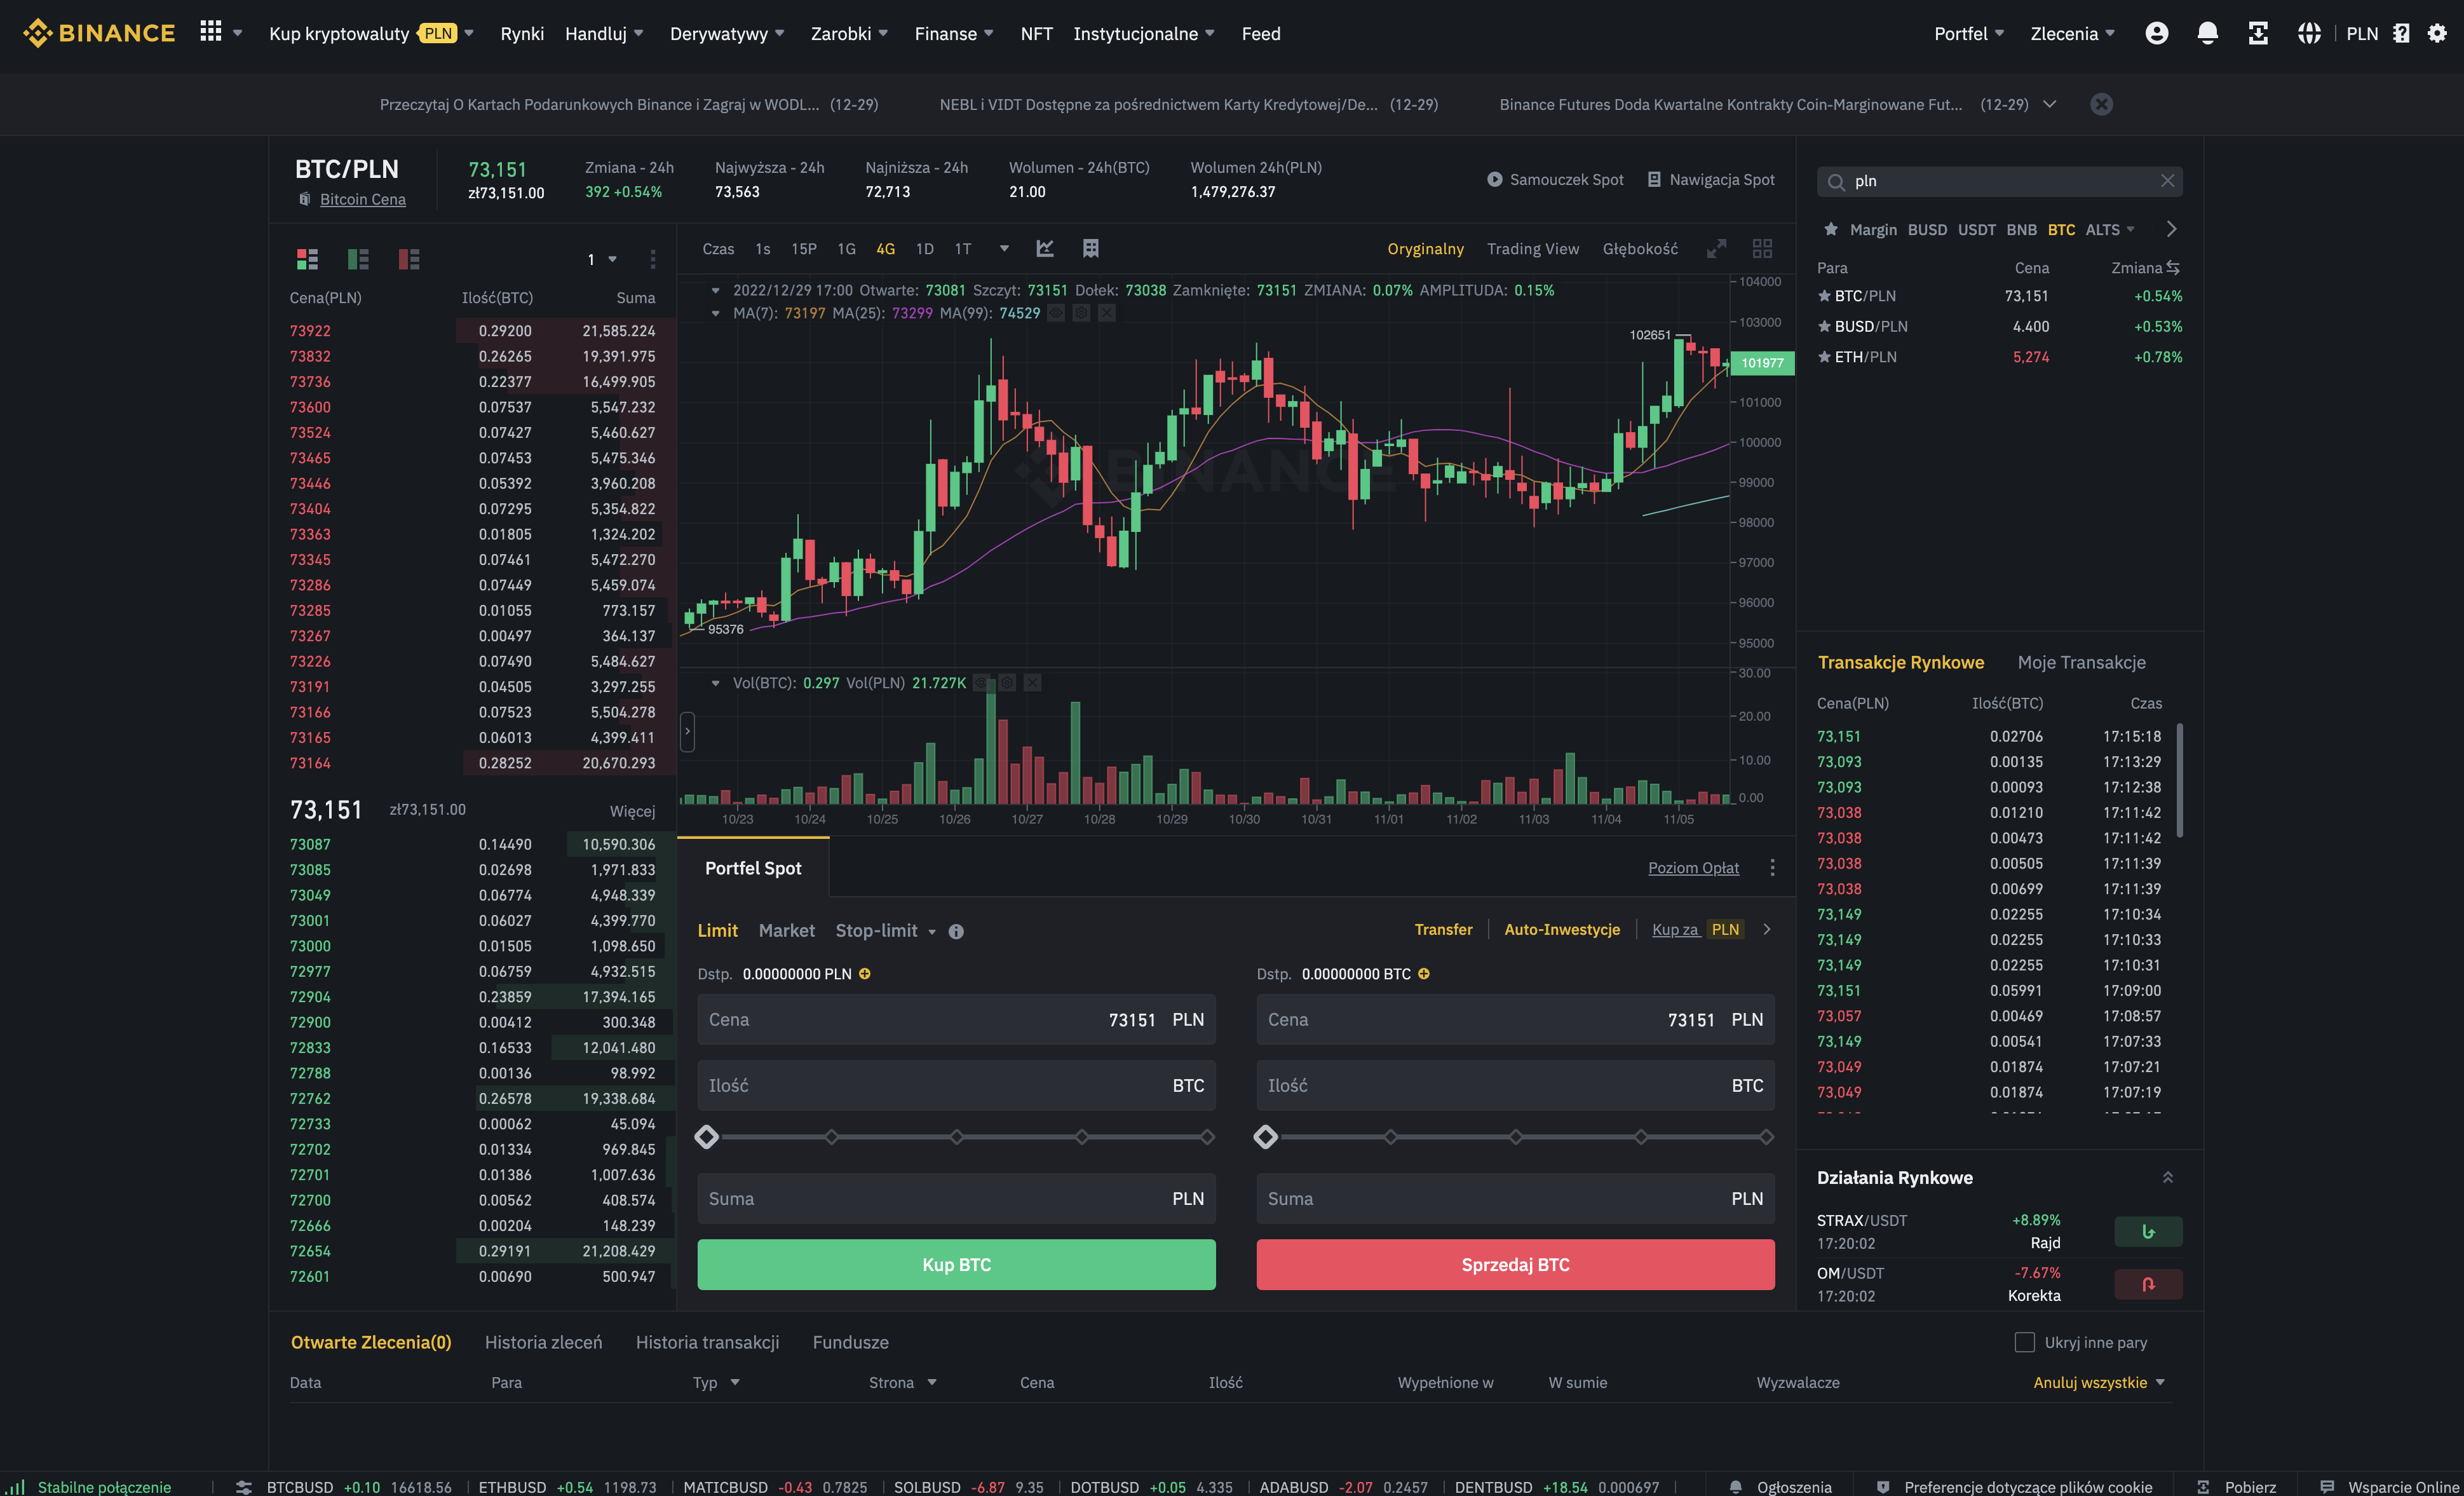This screenshot has height=1496, width=2464.
Task: Show only sell orders in order book
Action: [409, 259]
